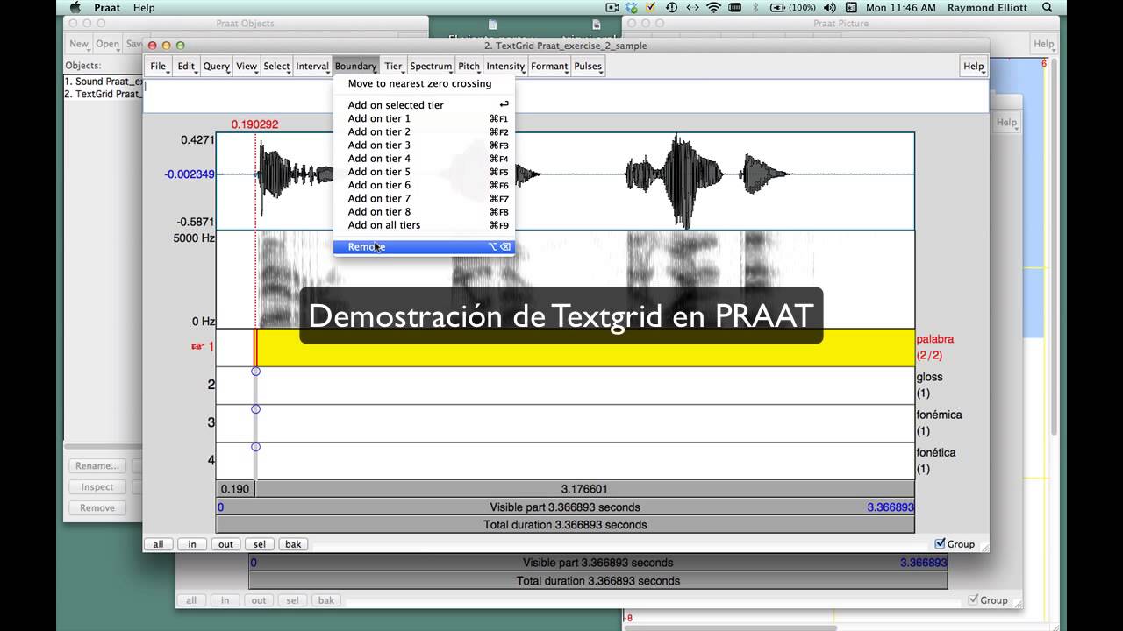This screenshot has height=631, width=1123.
Task: Click the Total duration 3.366893 seconds bar
Action: pyautogui.click(x=565, y=525)
